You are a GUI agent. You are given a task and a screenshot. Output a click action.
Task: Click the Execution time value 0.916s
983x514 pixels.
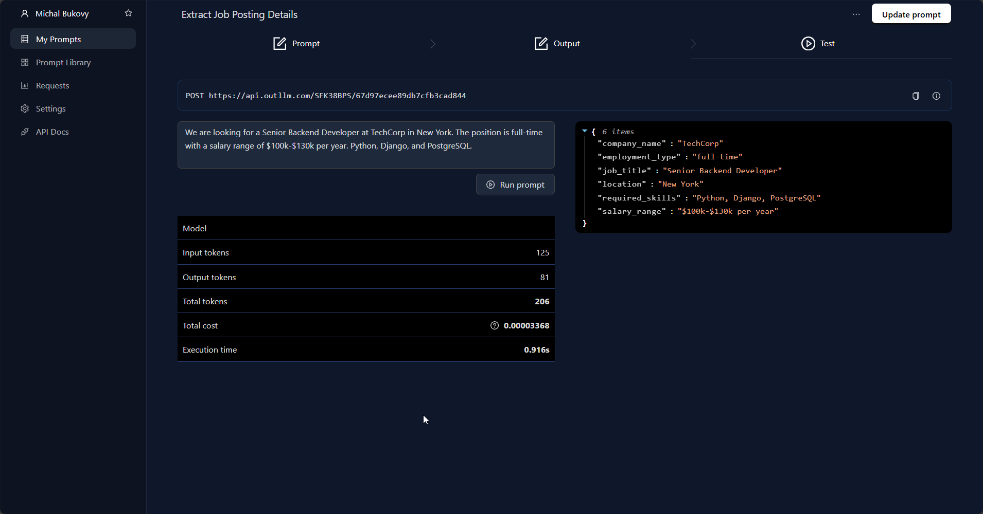point(537,350)
